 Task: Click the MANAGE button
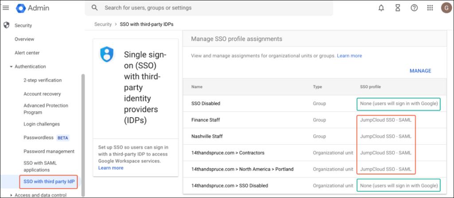[x=420, y=71]
